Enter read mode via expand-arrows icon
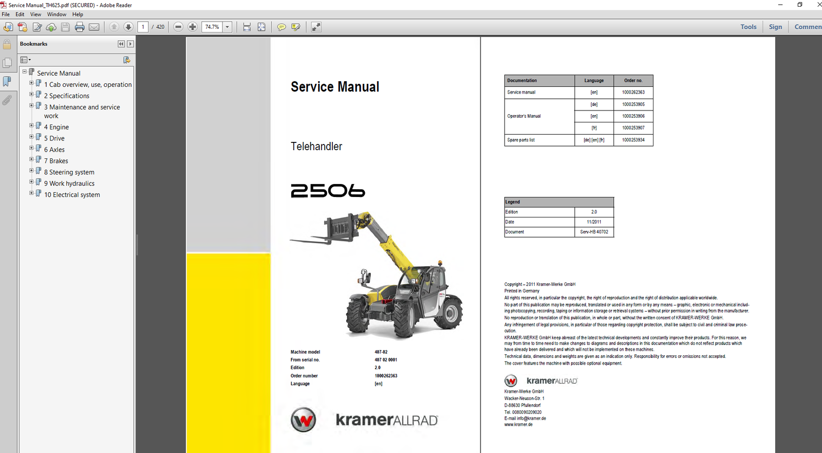This screenshot has height=453, width=822. pos(316,27)
